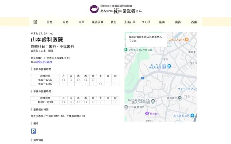Click the サンディセブン label on map
The image size is (231, 144).
(x=187, y=89)
